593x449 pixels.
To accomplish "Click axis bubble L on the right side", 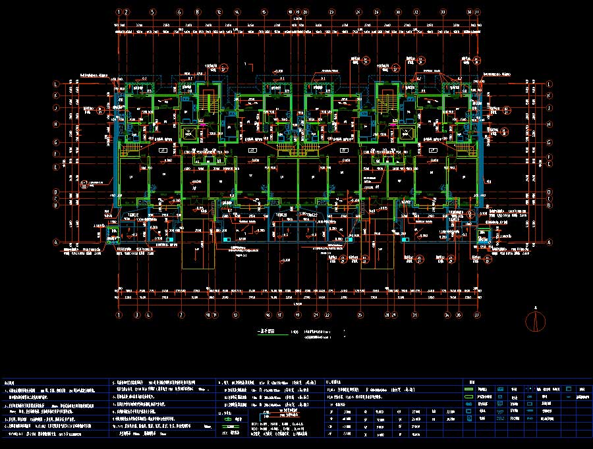I will (x=549, y=84).
